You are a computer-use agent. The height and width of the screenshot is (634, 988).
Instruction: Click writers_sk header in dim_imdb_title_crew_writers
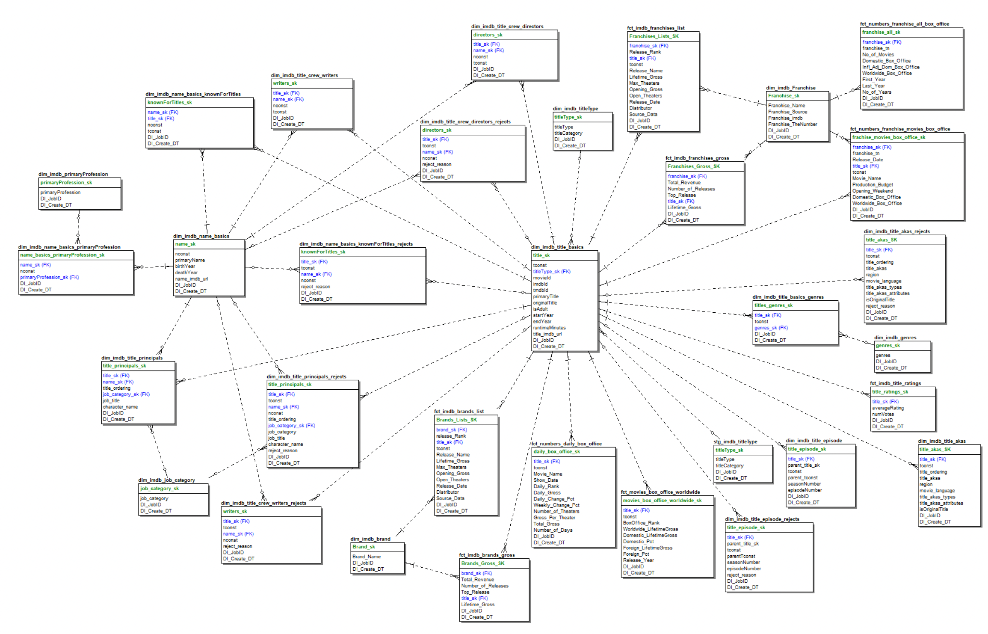coord(284,83)
